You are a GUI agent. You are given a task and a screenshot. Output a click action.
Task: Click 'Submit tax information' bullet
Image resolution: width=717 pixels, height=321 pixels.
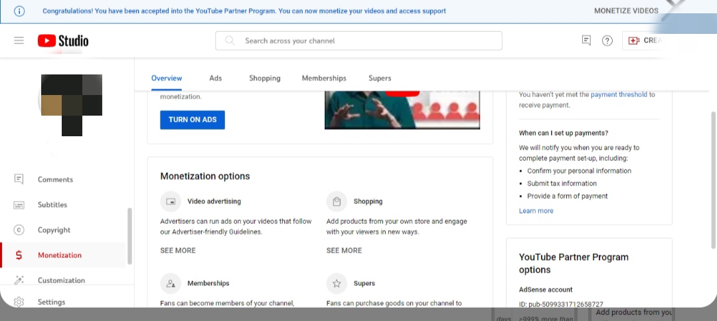(x=562, y=183)
